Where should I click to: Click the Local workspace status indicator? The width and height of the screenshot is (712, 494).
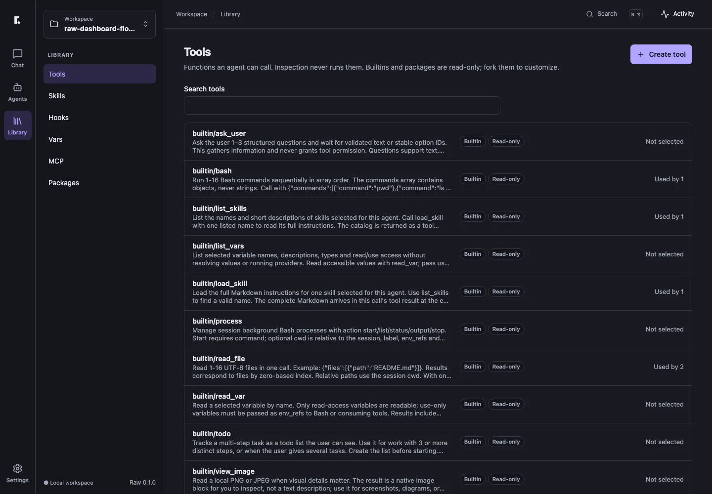pos(68,483)
